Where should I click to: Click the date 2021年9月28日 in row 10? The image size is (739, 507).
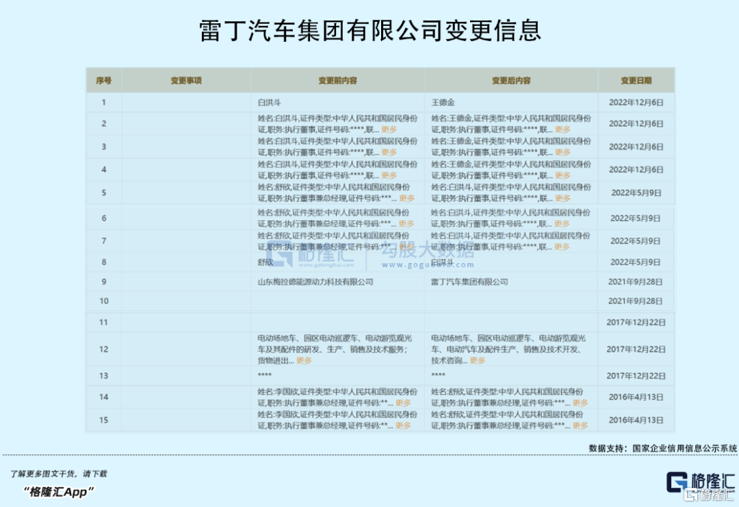pos(635,301)
